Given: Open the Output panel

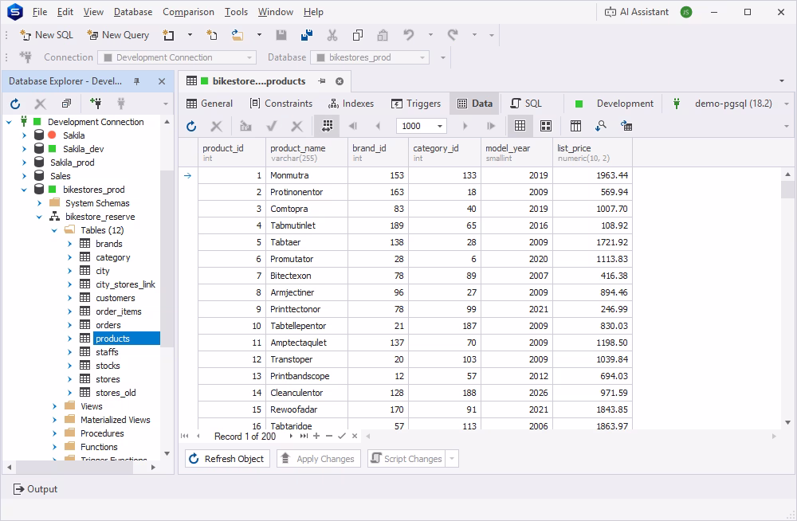Looking at the screenshot, I should tap(35, 489).
